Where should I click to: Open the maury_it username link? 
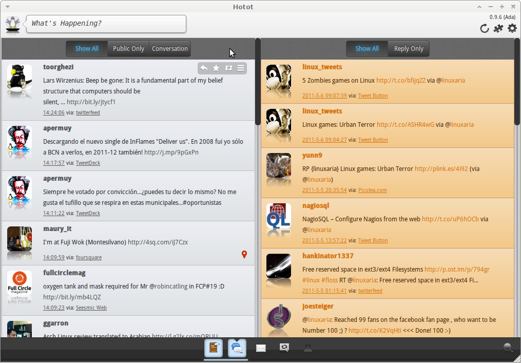point(57,228)
